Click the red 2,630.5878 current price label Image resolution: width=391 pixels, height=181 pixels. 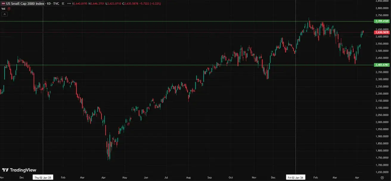tap(381, 32)
